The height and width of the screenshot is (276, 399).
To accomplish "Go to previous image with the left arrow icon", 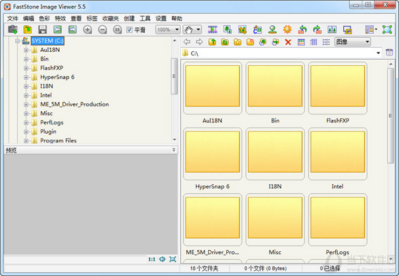I will tap(57, 29).
